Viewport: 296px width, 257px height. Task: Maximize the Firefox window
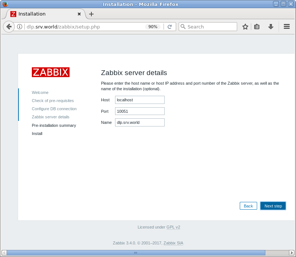click(x=283, y=4)
